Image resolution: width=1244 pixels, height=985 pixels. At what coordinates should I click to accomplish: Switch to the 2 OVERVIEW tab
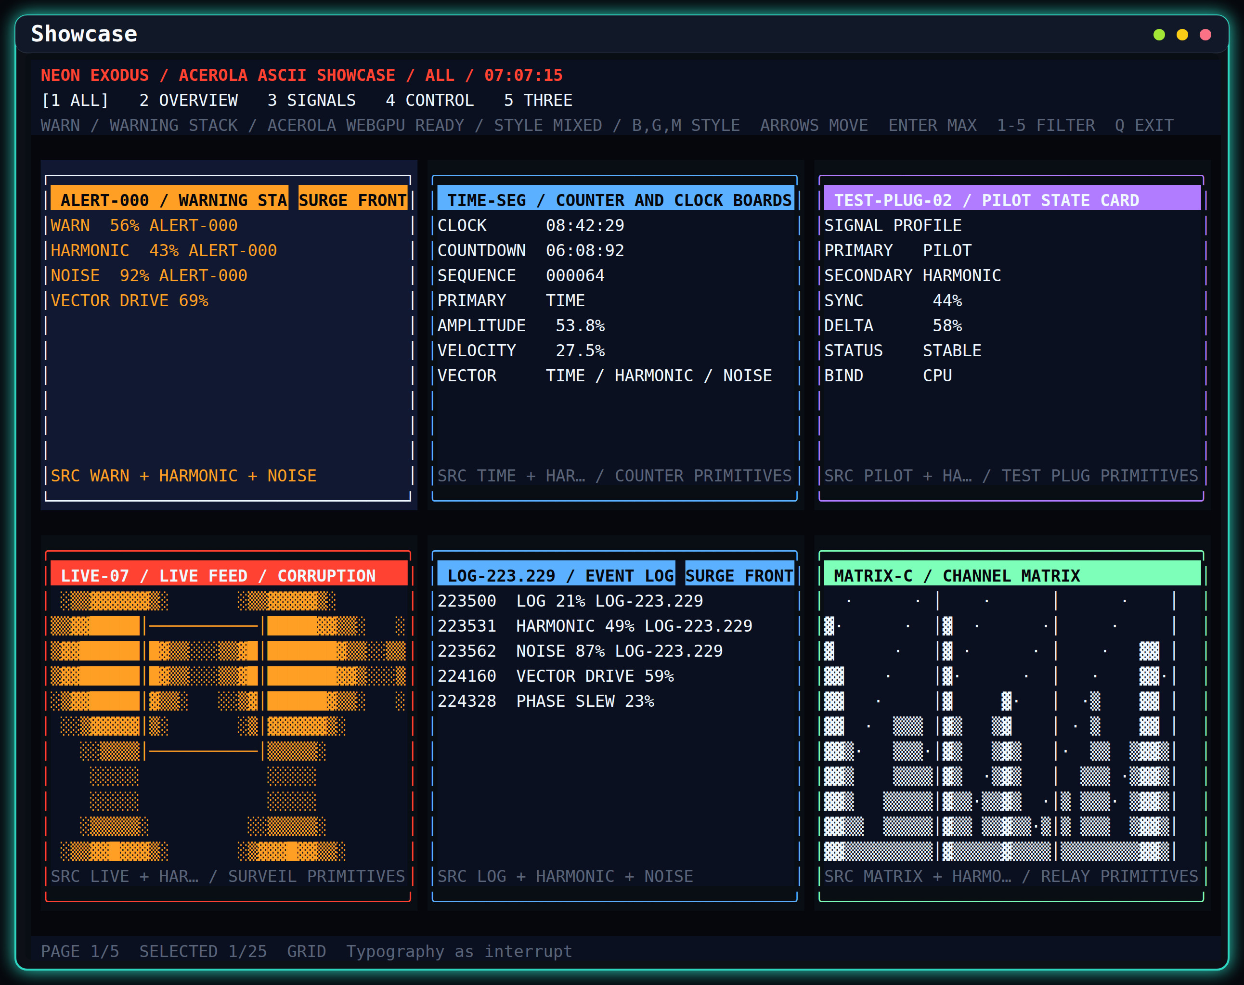(188, 100)
